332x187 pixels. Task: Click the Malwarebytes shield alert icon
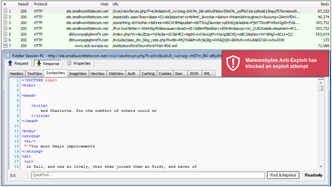(233, 63)
